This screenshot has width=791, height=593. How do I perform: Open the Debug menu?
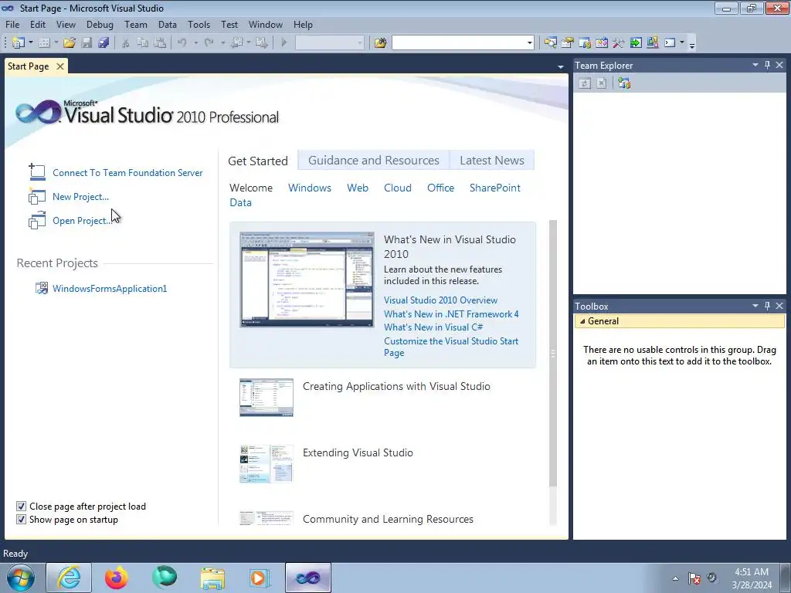pos(100,24)
